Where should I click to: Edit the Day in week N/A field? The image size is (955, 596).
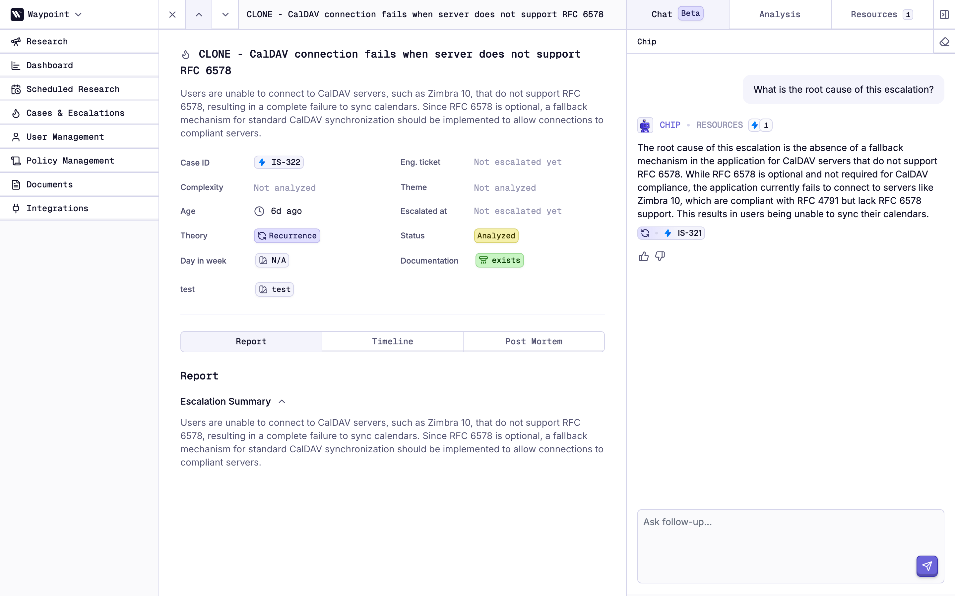272,260
